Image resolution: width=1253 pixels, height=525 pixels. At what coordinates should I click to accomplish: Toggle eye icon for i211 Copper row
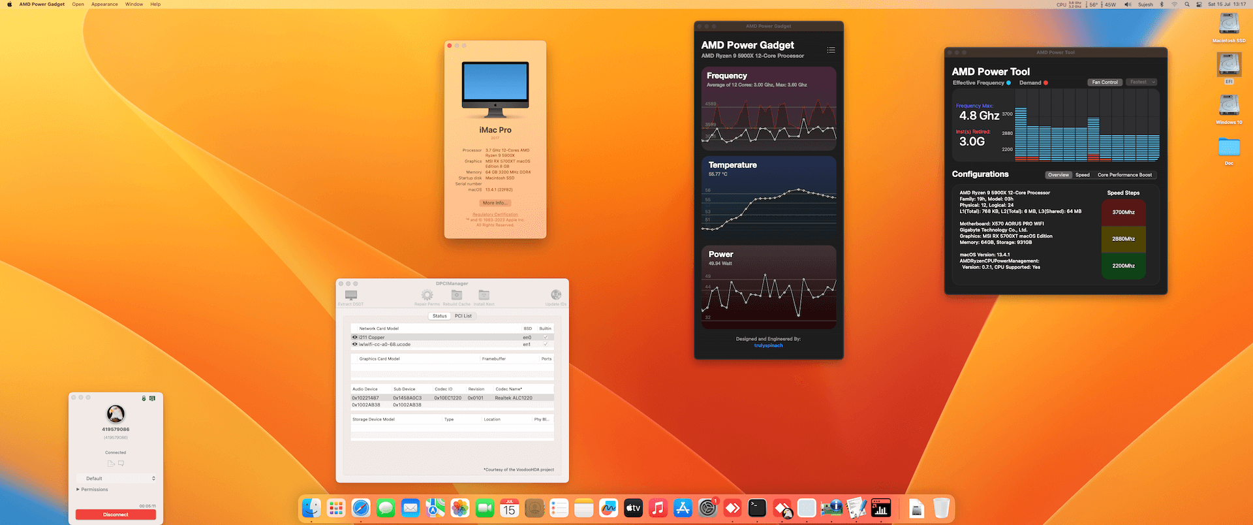pos(355,338)
